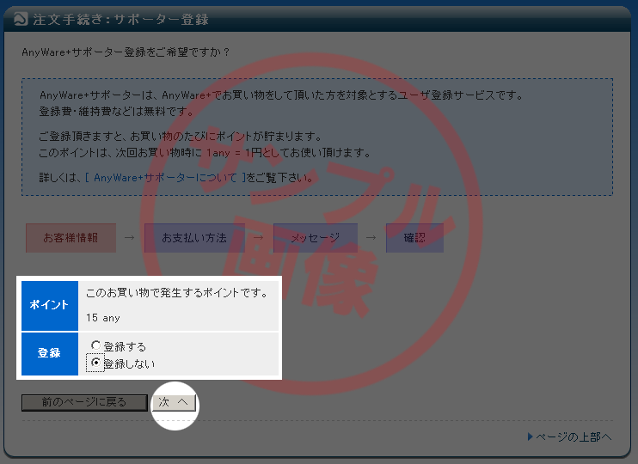This screenshot has height=464, width=638.
Task: Click the line 登録費・維持費などは無料です。
Action: 116,111
